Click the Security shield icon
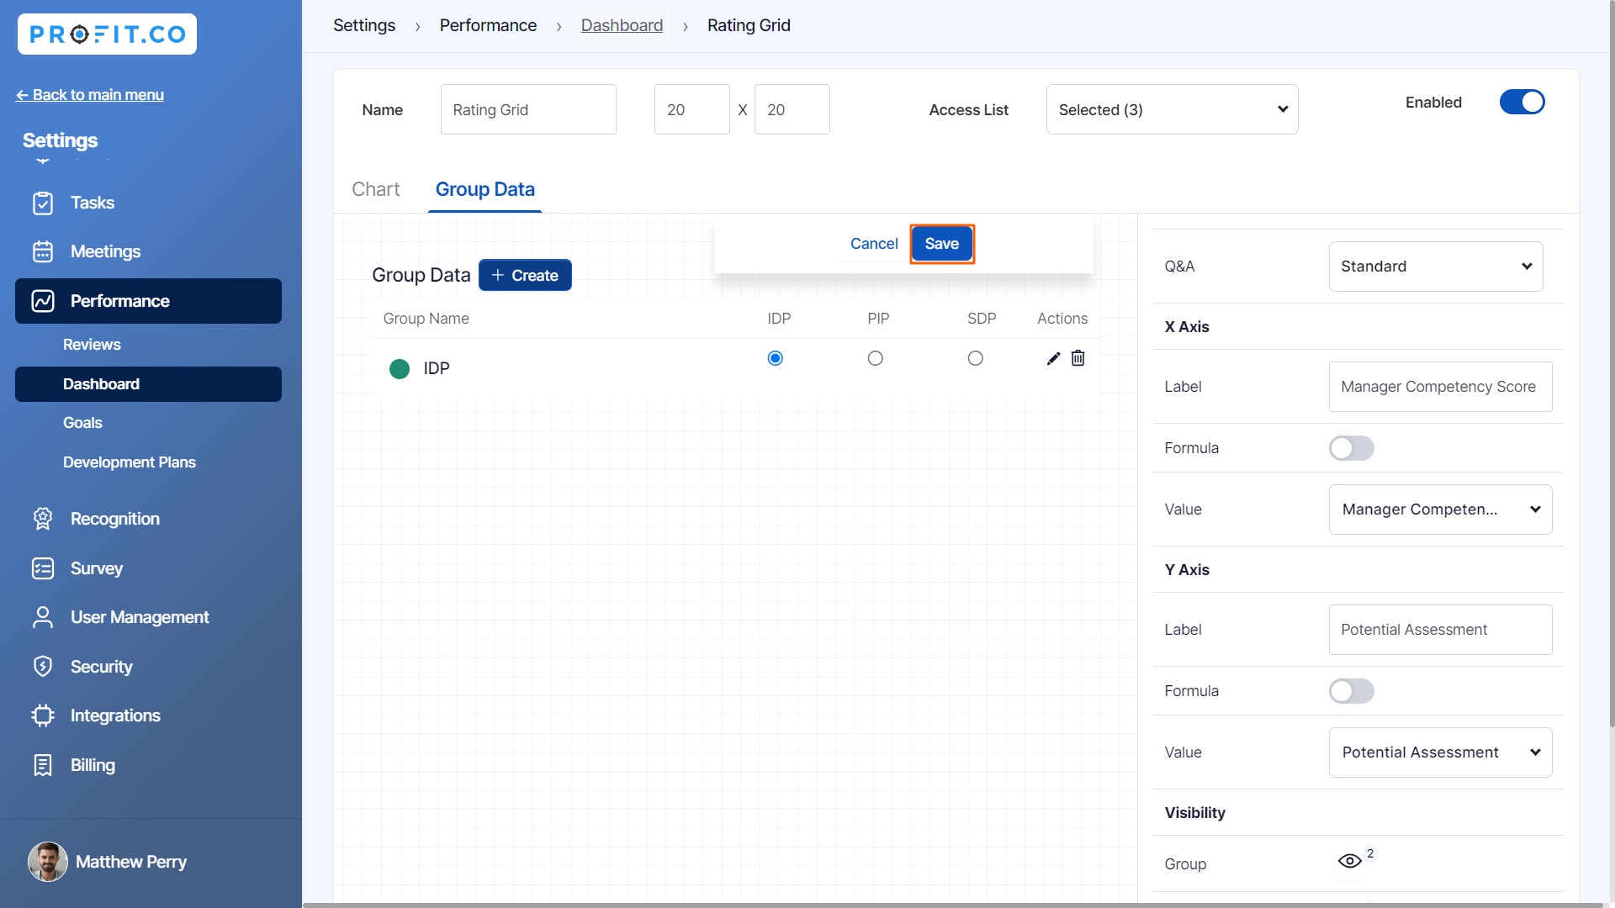The width and height of the screenshot is (1615, 908). pos(43,667)
